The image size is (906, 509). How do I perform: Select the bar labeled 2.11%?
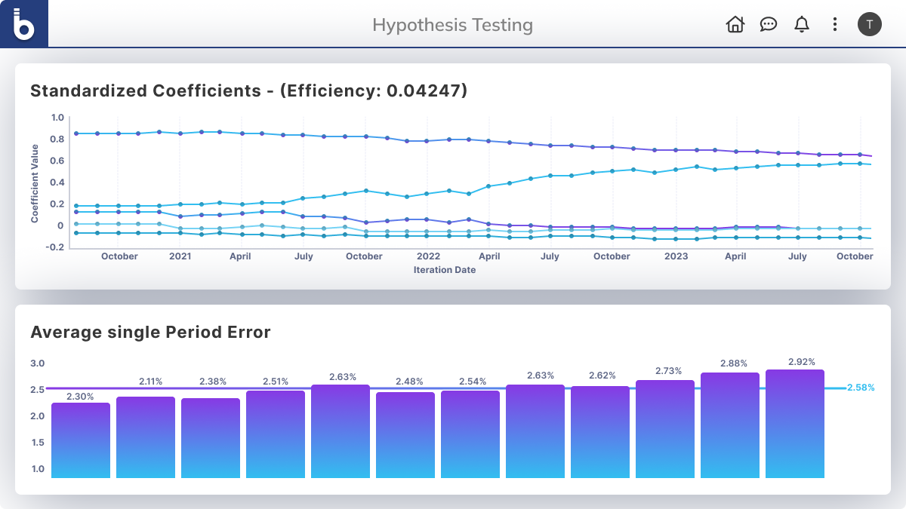(x=146, y=437)
